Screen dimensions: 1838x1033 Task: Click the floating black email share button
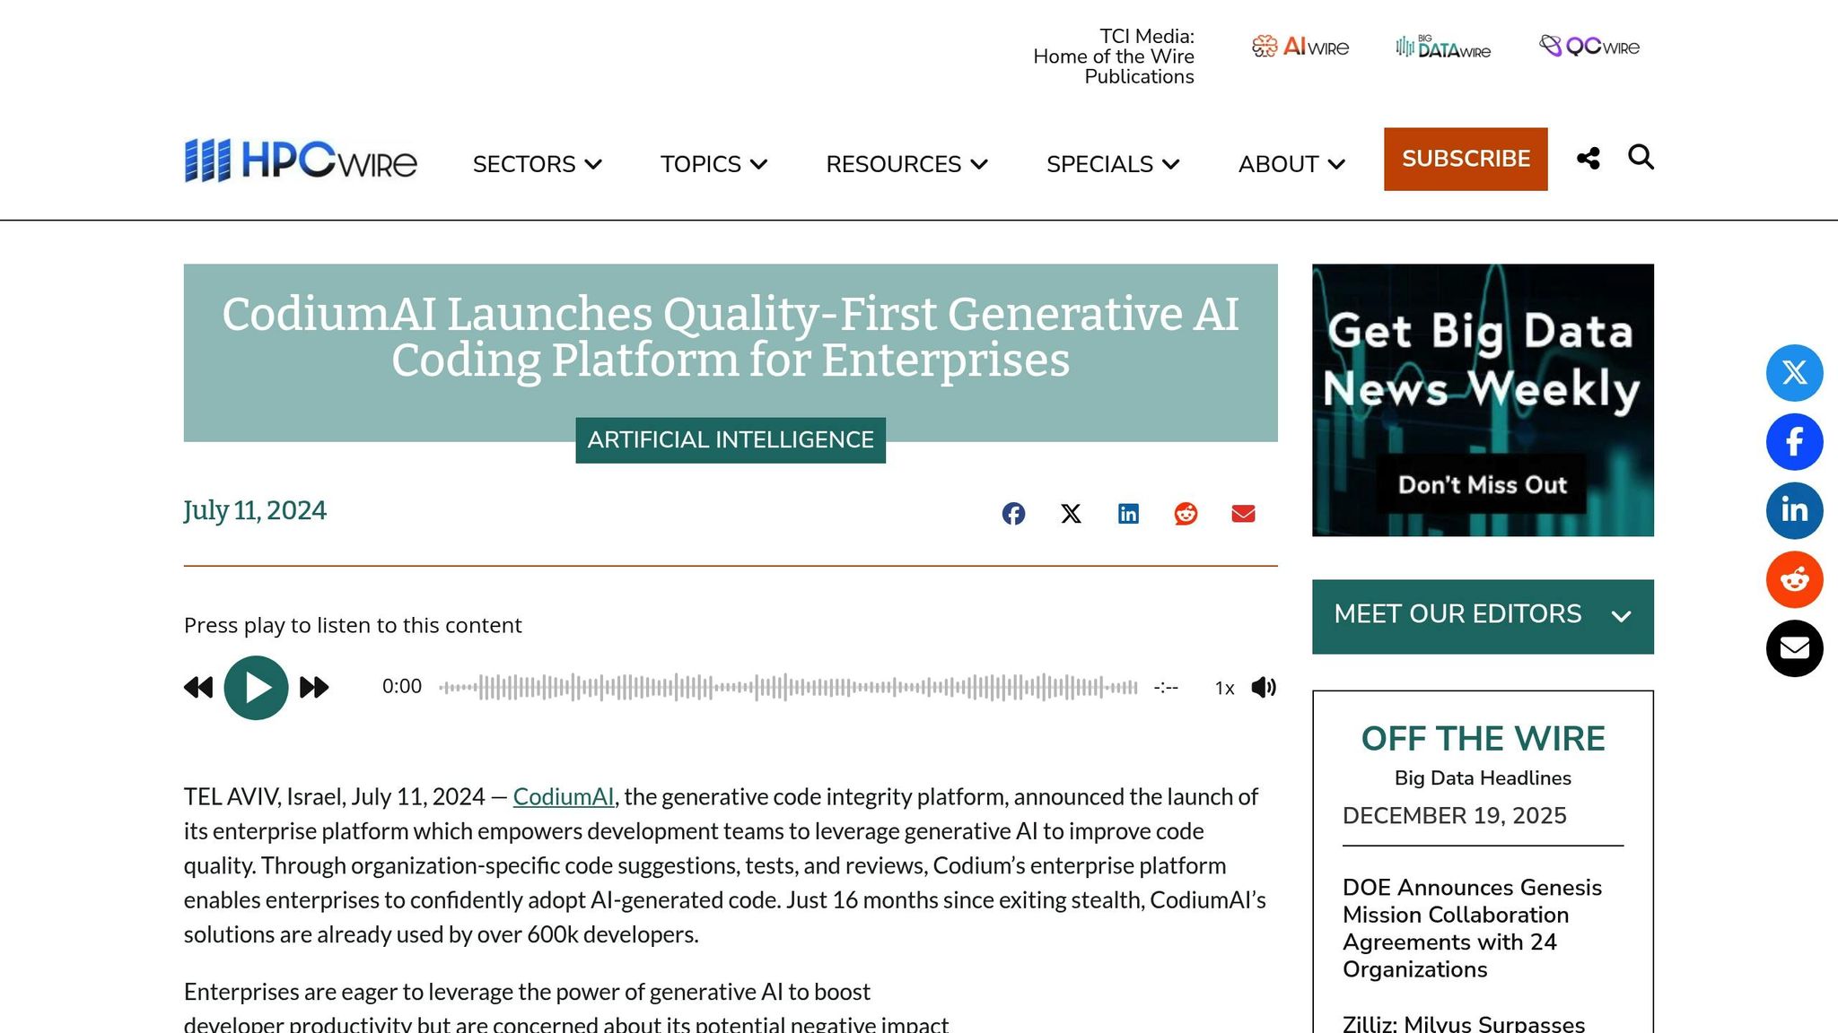pyautogui.click(x=1794, y=648)
